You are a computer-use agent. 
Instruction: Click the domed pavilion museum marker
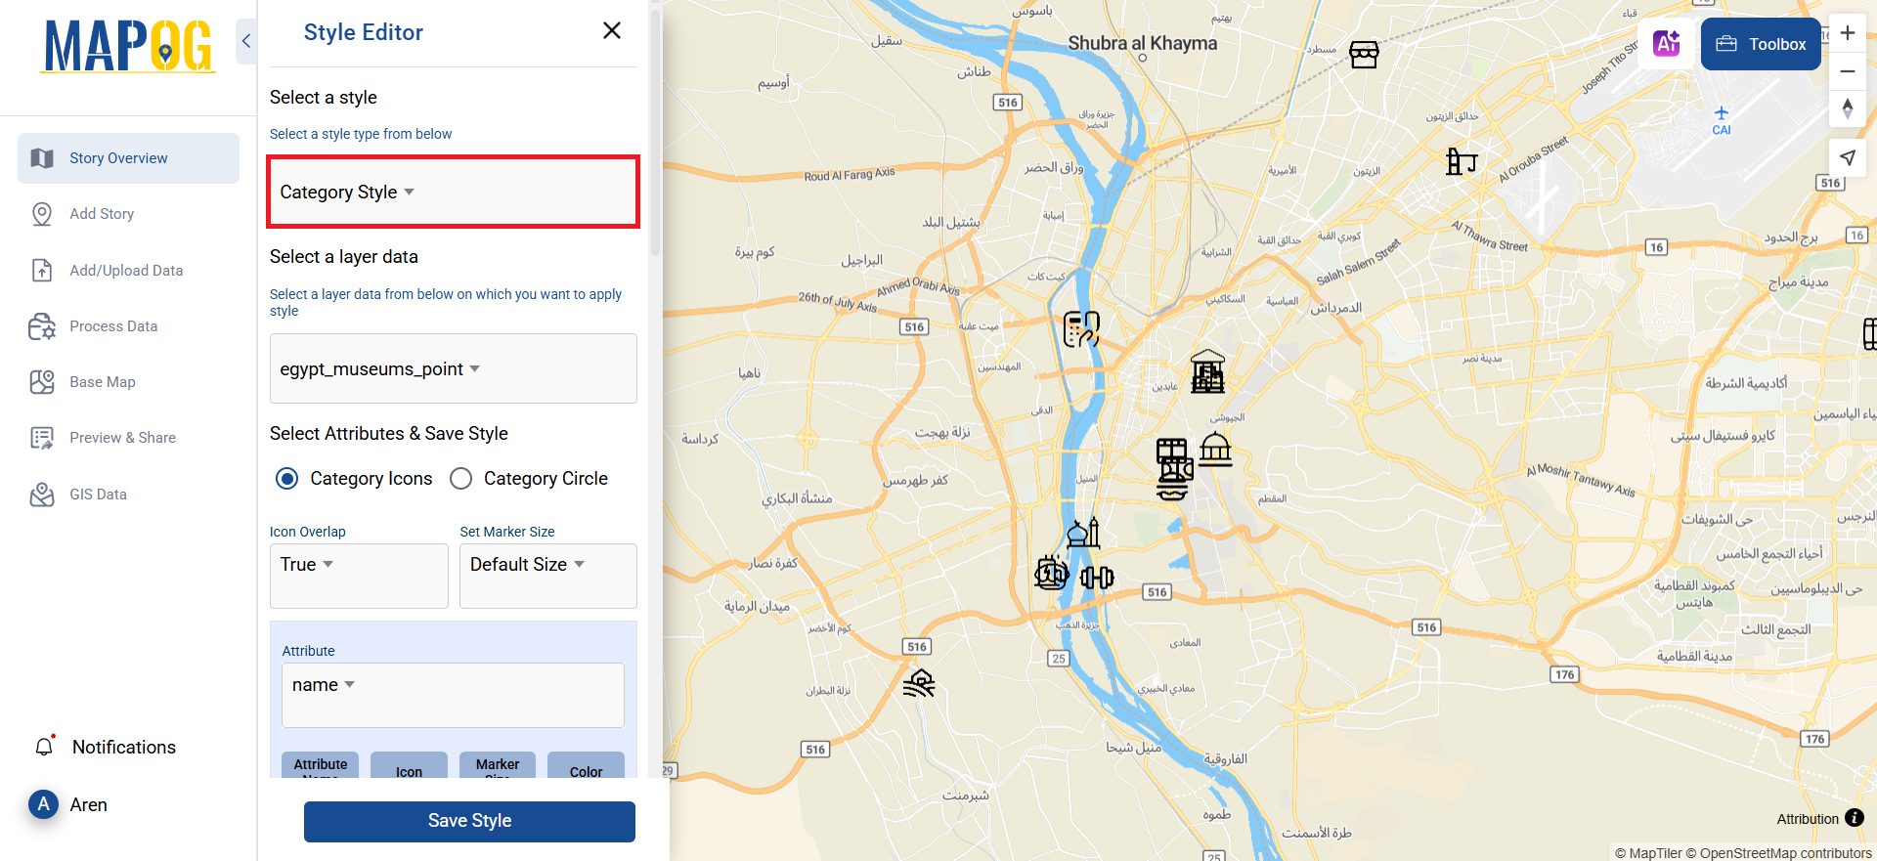(x=1215, y=449)
